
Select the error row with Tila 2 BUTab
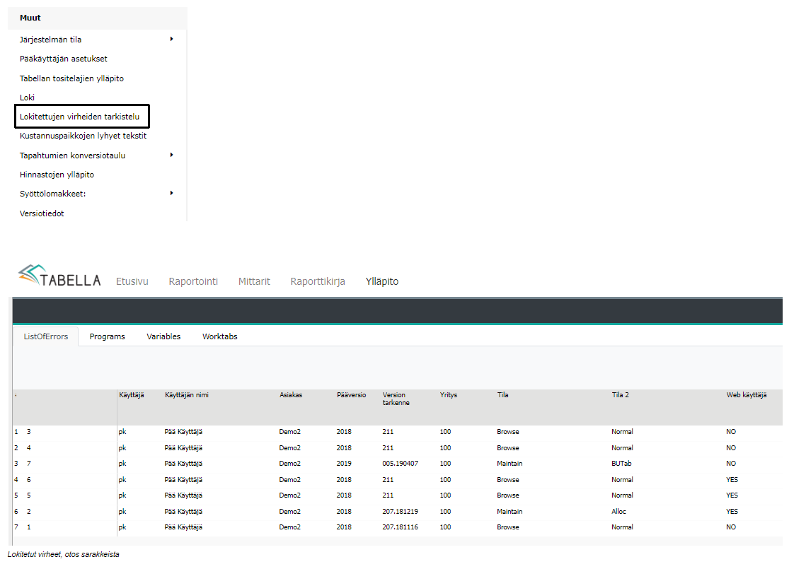[622, 464]
